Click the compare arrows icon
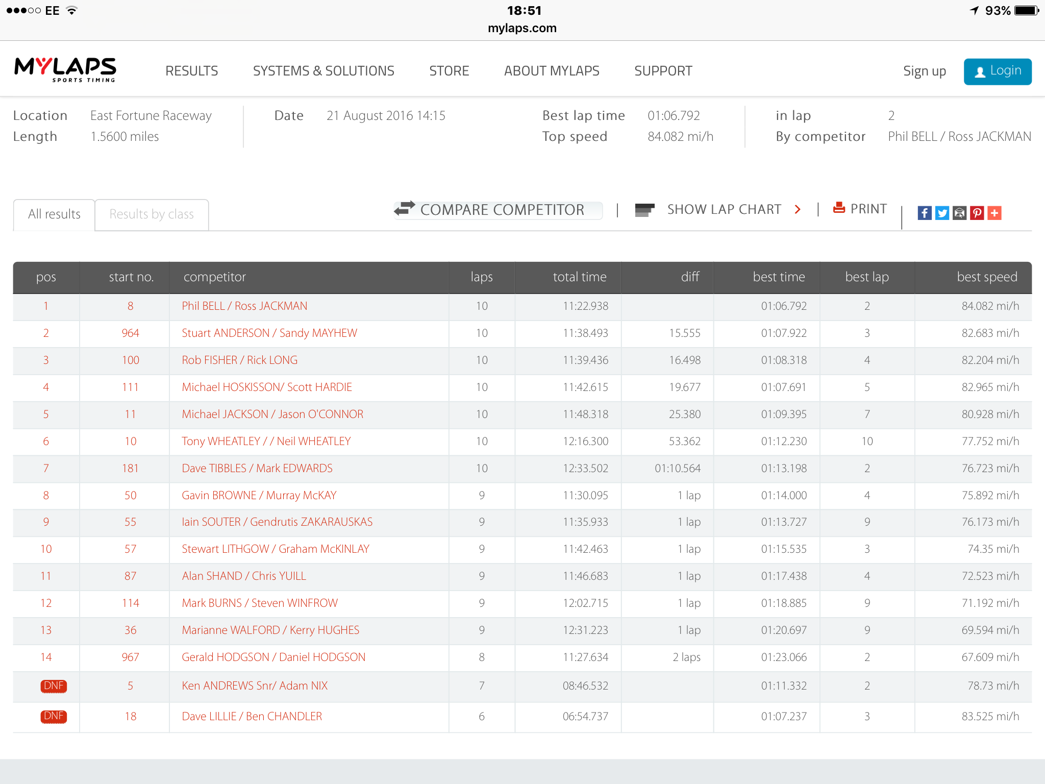The image size is (1045, 784). click(x=405, y=208)
